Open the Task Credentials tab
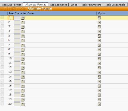Image resolution: width=128 pixels, height=111 pixels. 115,5
